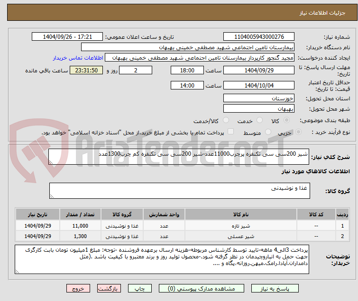Viewport: 358px width, 301px height.
Task: Click the واحد شمارش column header
Action: coord(164,214)
